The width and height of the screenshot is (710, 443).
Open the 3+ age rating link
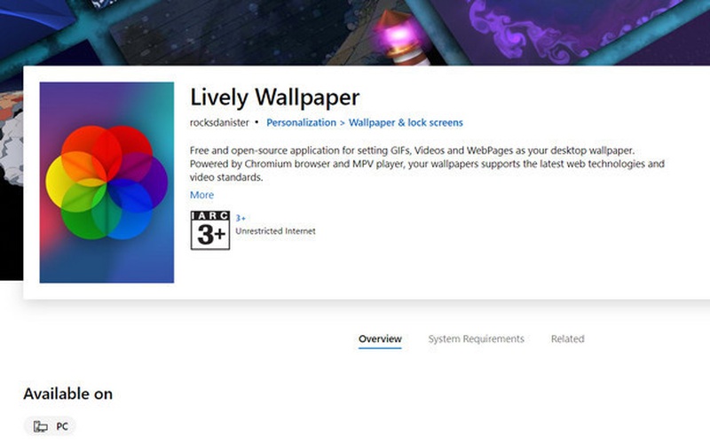[241, 218]
